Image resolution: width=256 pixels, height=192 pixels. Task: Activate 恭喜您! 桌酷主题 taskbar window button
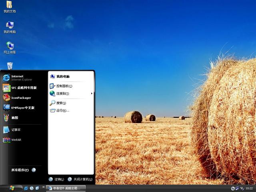[x=66, y=188]
